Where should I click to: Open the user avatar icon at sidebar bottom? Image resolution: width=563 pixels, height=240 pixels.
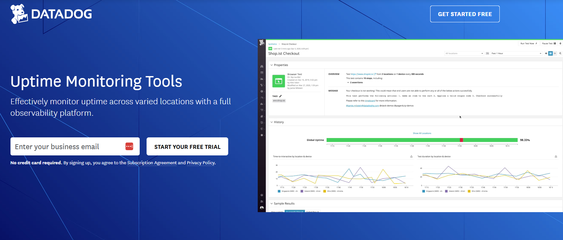pos(262,208)
